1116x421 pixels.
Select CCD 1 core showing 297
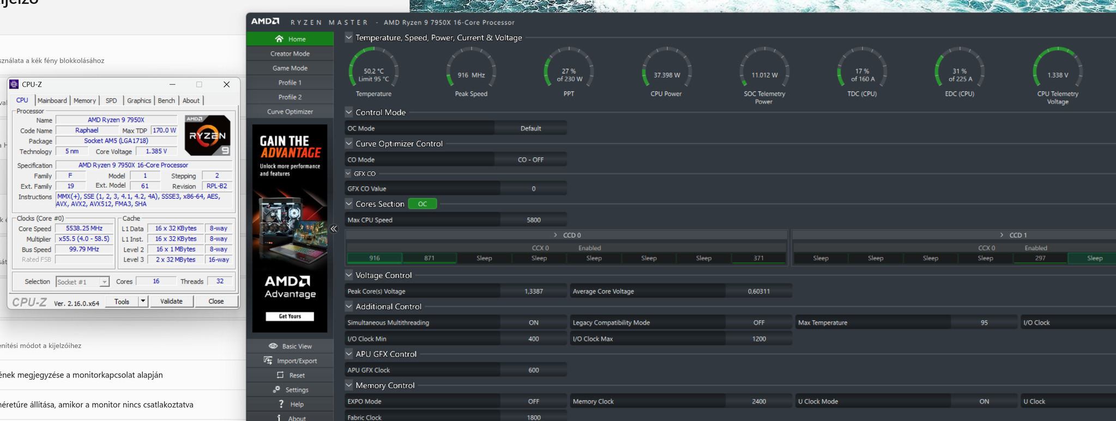1040,258
